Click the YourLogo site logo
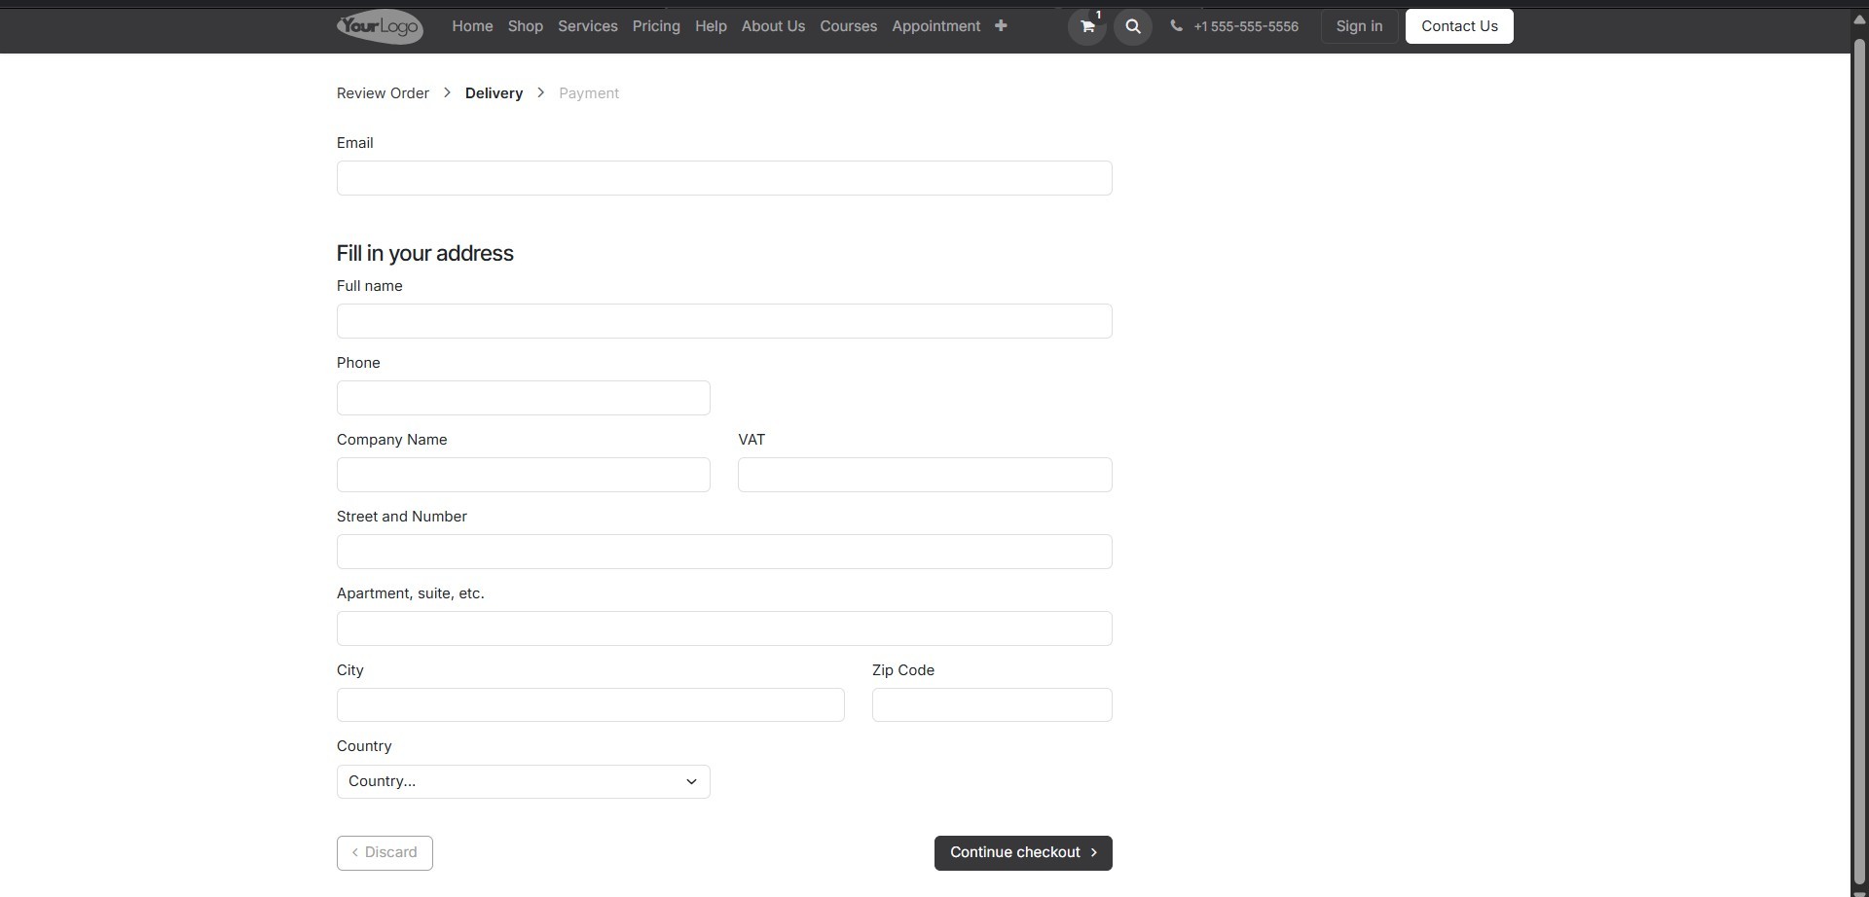Screen dimensions: 1869x897 379,26
